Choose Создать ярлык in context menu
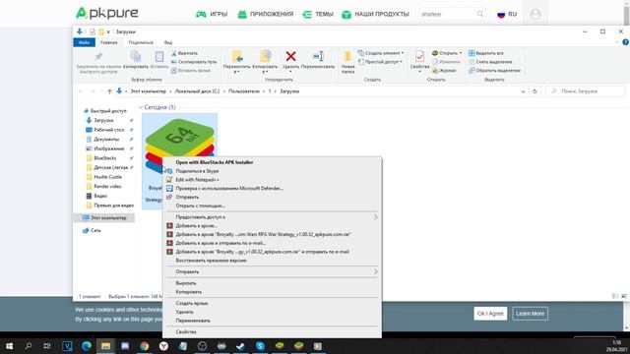The width and height of the screenshot is (630, 354). click(x=192, y=304)
